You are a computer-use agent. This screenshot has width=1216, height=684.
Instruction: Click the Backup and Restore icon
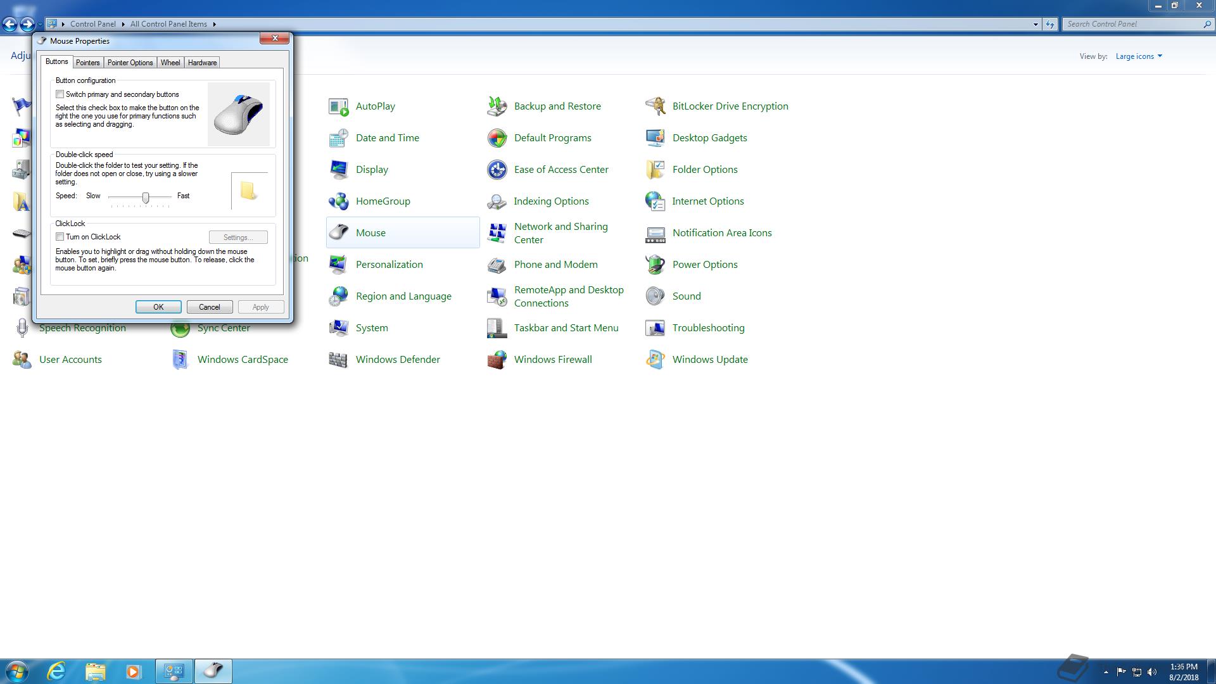497,106
